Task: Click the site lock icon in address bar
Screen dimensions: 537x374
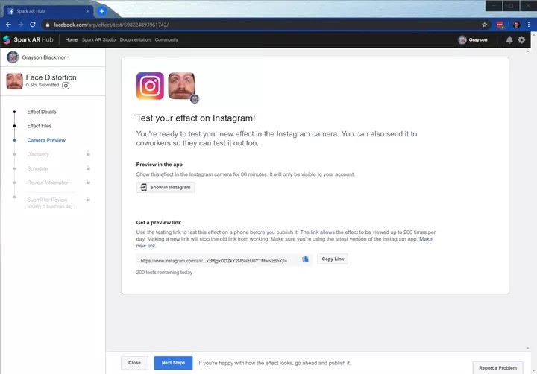Action: pyautogui.click(x=48, y=25)
